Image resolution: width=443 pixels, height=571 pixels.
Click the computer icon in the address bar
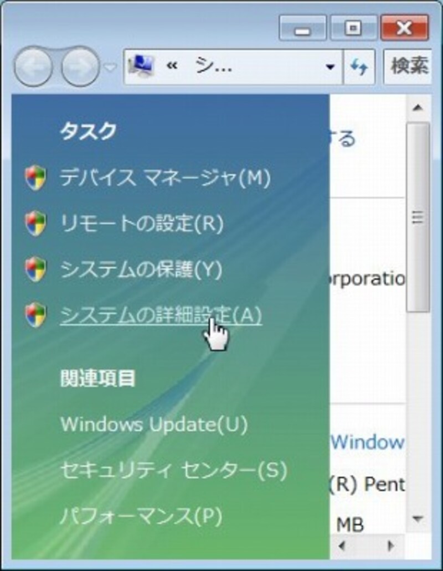click(x=141, y=64)
